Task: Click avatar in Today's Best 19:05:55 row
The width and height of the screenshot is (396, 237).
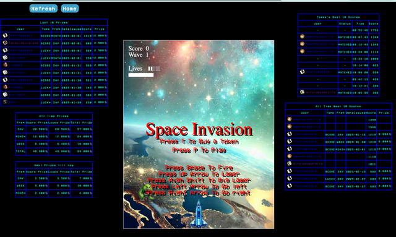Action: click(302, 92)
